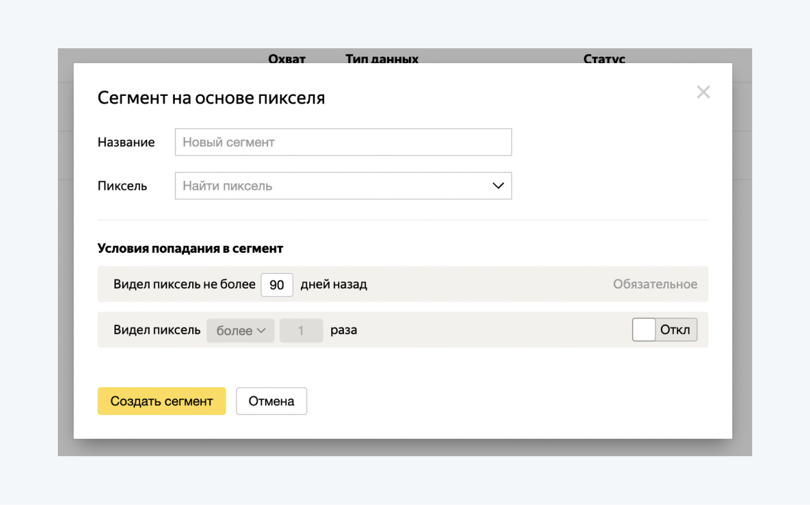Viewport: 810px width, 505px height.
Task: Click the Создать сегмент button
Action: point(161,401)
